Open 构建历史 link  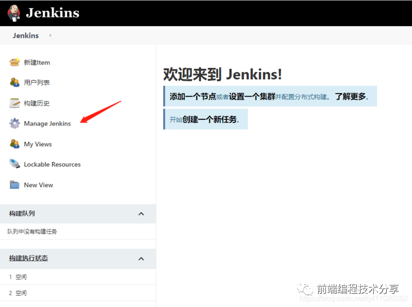(37, 103)
